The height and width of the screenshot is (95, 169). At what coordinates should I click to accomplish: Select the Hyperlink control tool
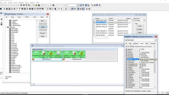pos(55,9)
